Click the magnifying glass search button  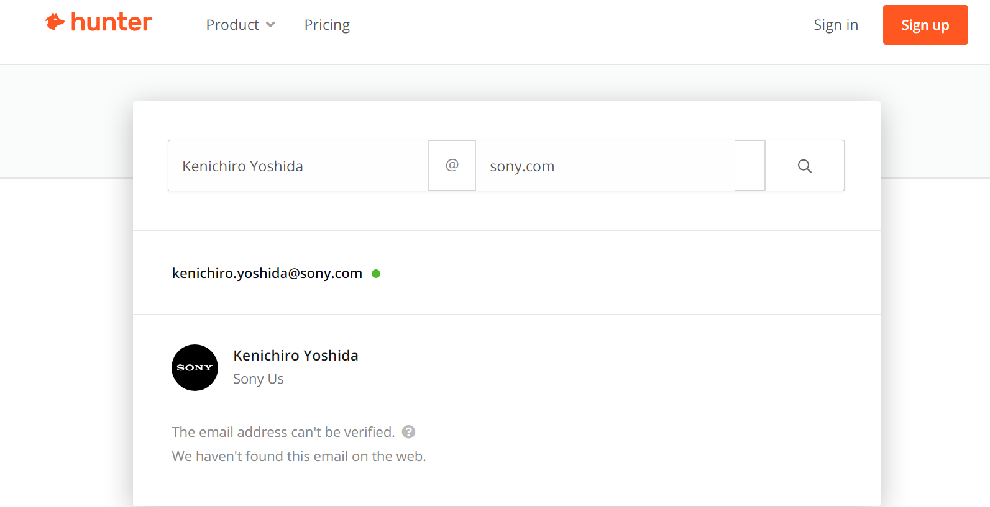click(x=804, y=166)
